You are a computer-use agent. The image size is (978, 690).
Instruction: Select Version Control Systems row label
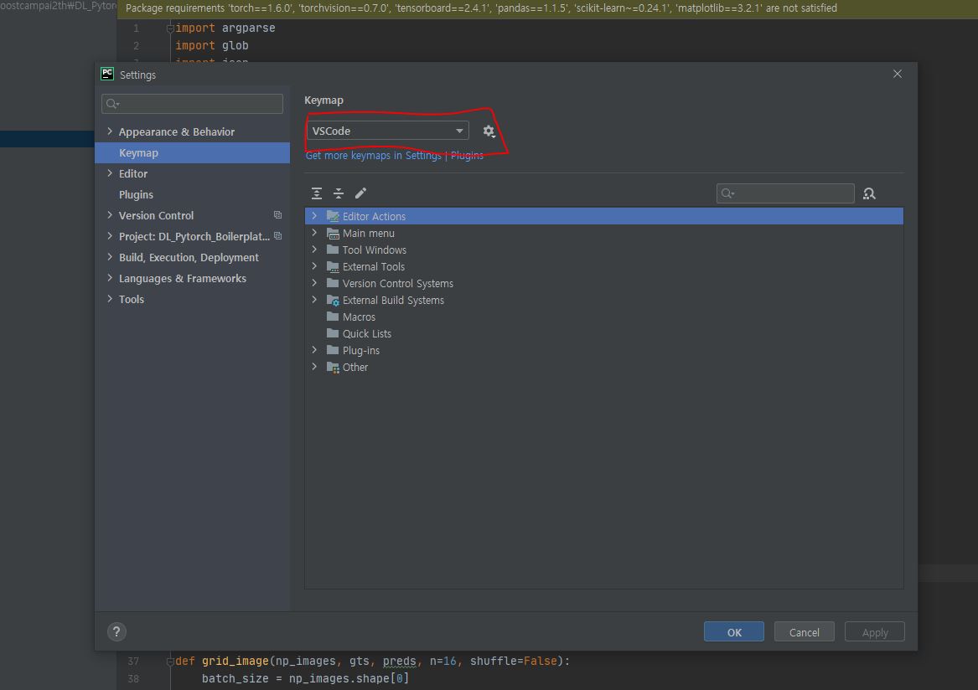pyautogui.click(x=398, y=284)
